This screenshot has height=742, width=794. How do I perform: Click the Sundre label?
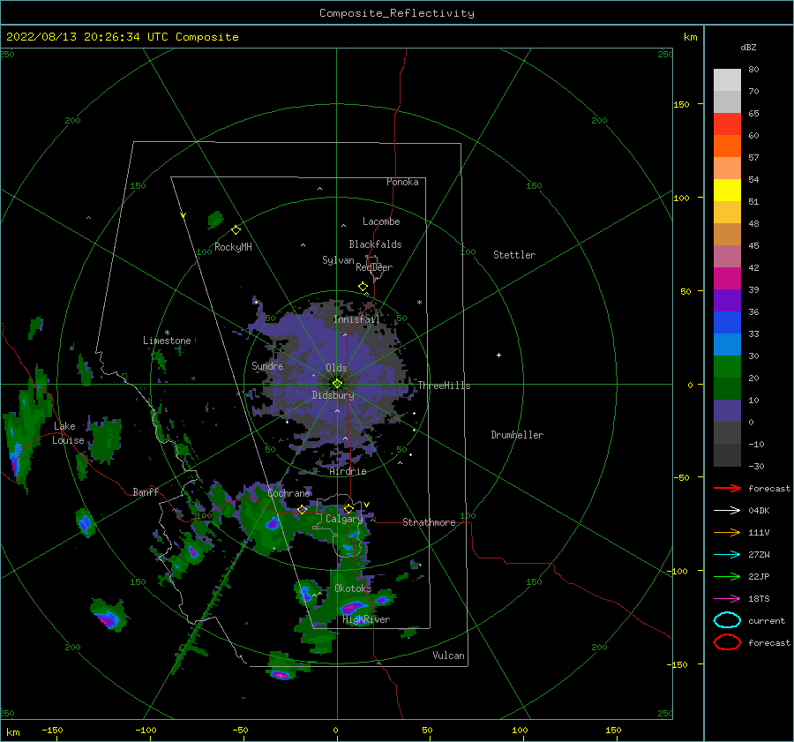[267, 365]
